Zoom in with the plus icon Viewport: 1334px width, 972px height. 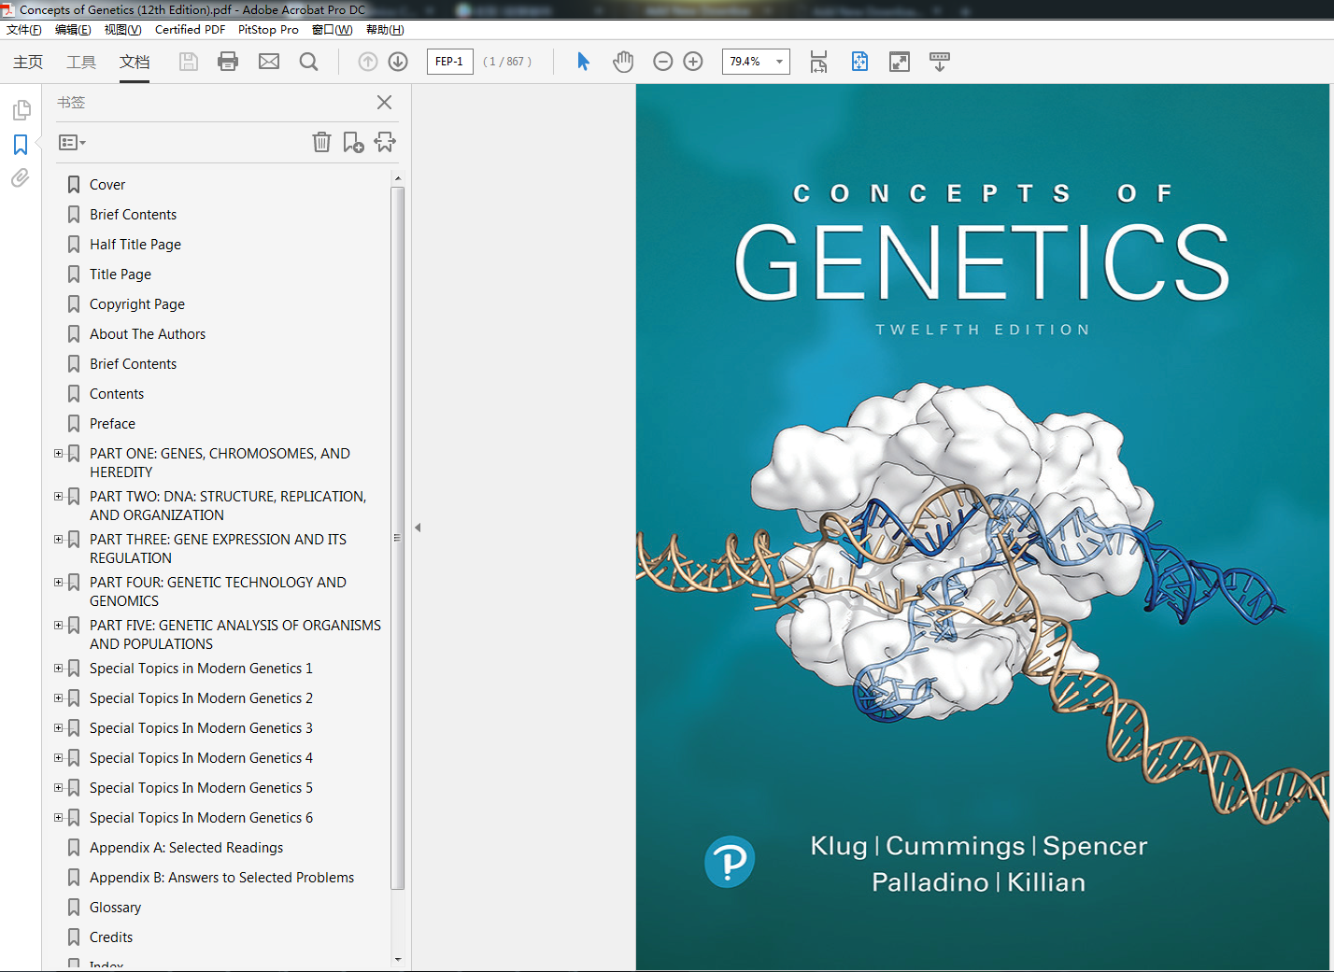(x=693, y=62)
